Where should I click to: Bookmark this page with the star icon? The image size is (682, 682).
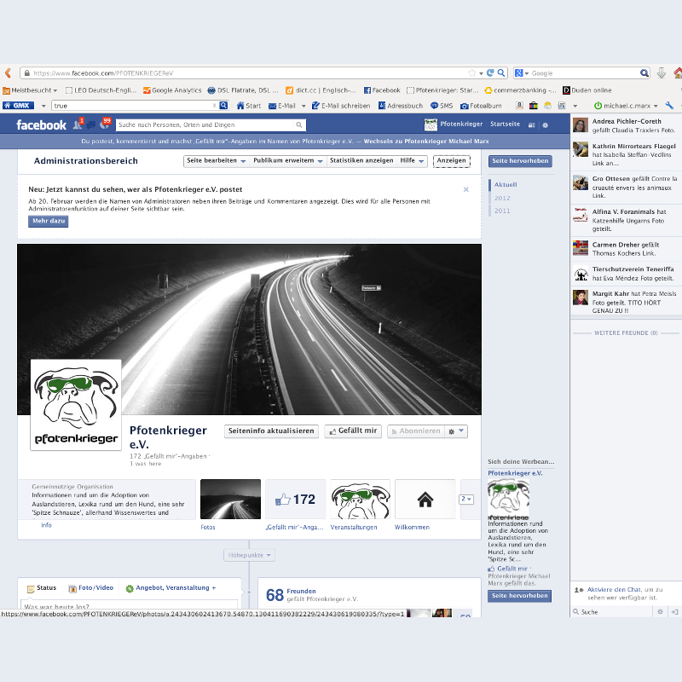coord(471,73)
